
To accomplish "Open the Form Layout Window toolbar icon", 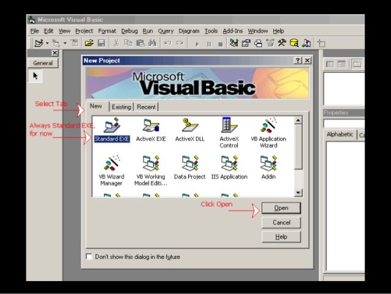I will (258, 43).
